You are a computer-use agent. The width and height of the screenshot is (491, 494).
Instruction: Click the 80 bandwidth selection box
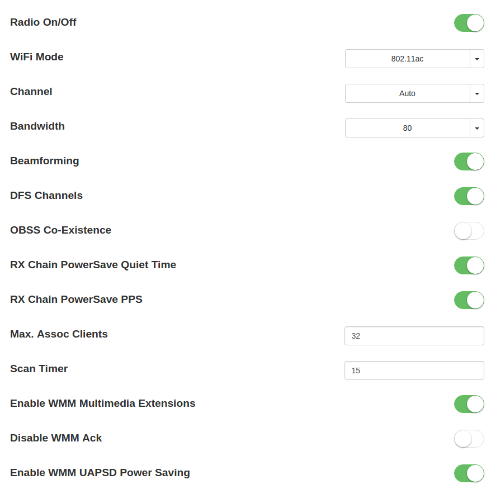[407, 128]
